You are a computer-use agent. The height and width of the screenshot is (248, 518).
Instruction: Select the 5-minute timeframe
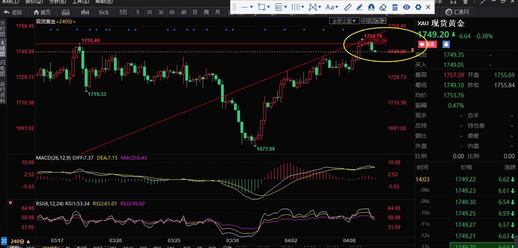tap(138, 12)
